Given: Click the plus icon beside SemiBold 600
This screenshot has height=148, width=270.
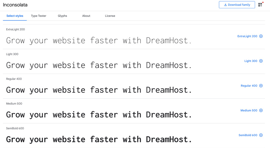Looking at the screenshot, I should coord(261,135).
